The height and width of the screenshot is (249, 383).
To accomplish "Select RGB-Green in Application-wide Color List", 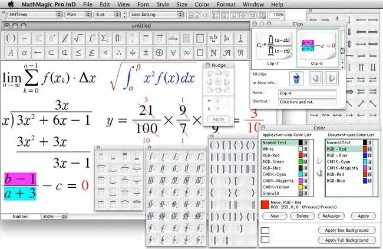I will tap(285, 162).
